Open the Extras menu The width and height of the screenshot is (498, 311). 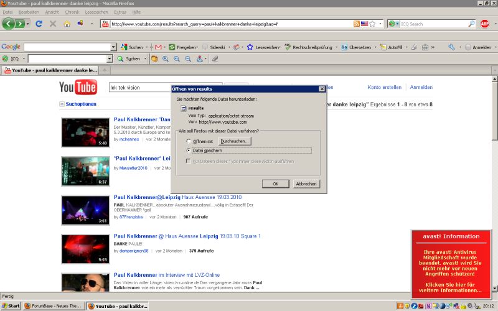point(120,12)
